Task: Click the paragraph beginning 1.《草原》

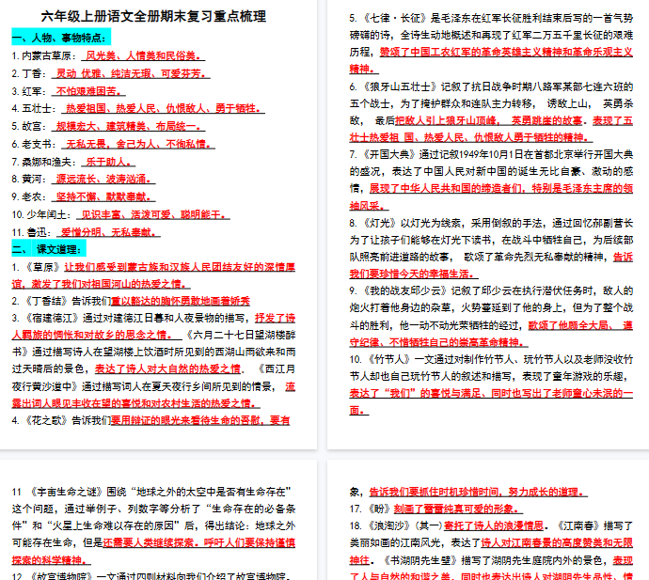Action: click(x=153, y=275)
